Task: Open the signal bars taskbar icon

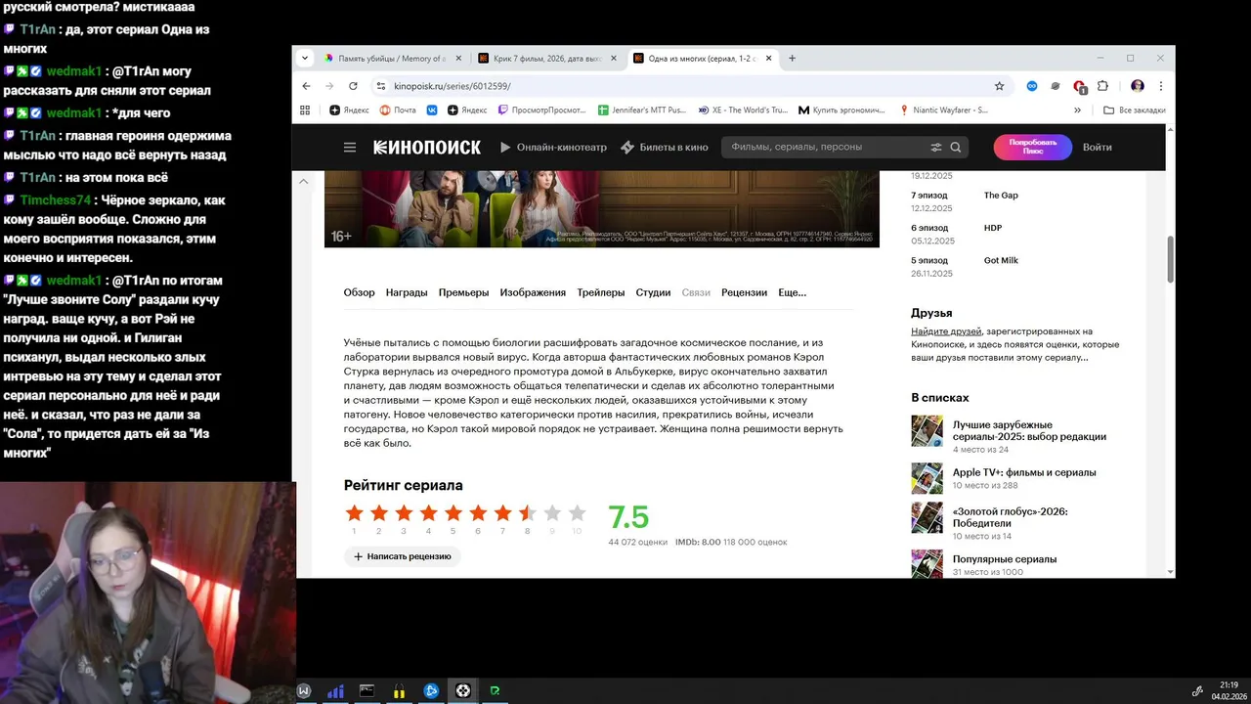Action: tap(335, 690)
